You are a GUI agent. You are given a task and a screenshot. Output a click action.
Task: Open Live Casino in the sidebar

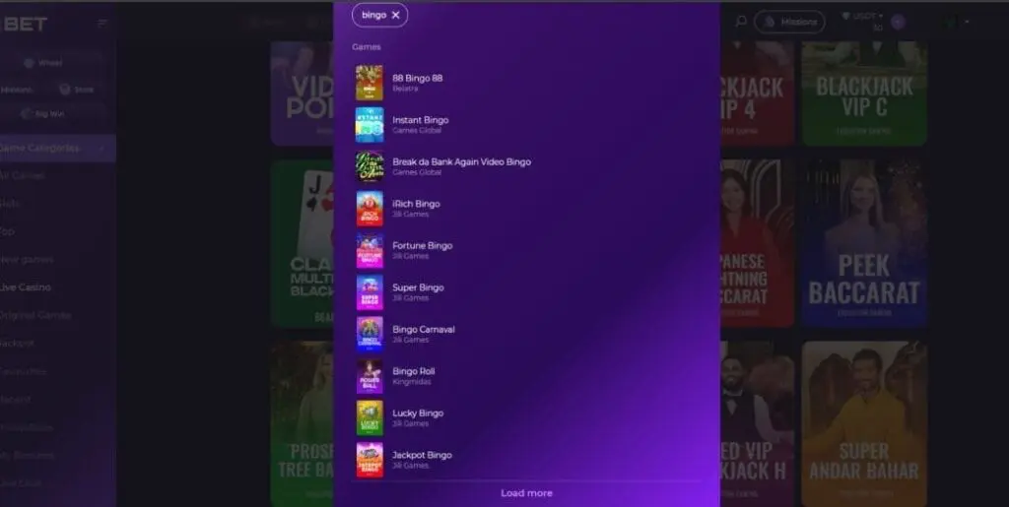(26, 287)
